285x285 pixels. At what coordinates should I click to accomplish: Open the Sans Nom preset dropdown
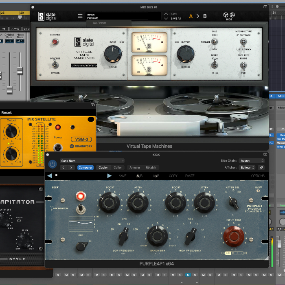pos(92,161)
